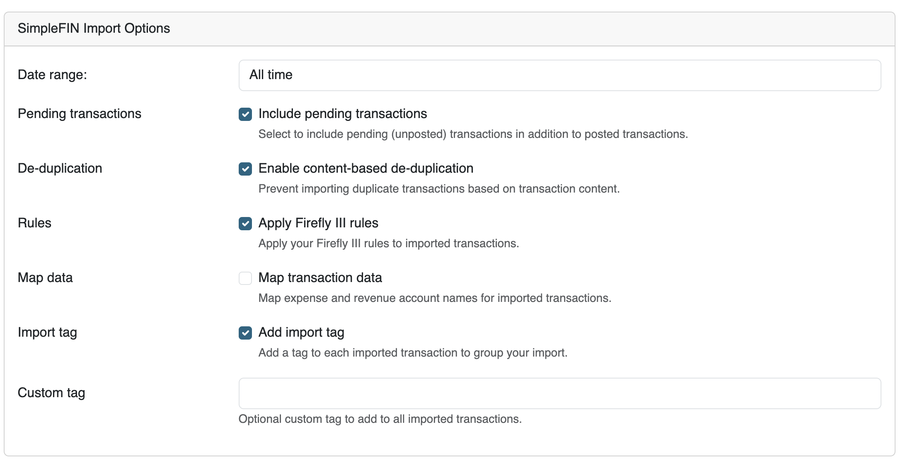This screenshot has width=910, height=463.
Task: Click the "Map data" row label
Action: (x=45, y=278)
